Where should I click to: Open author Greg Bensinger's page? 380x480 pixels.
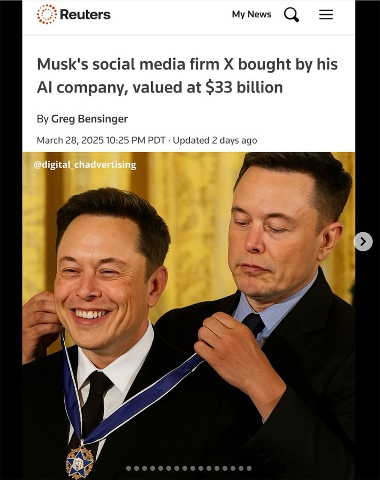90,119
